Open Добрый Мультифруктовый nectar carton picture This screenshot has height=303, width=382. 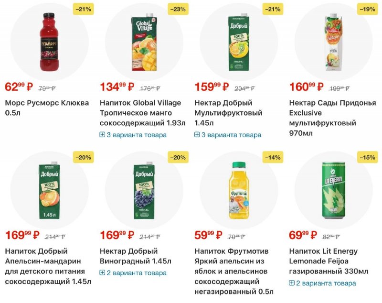coord(239,43)
